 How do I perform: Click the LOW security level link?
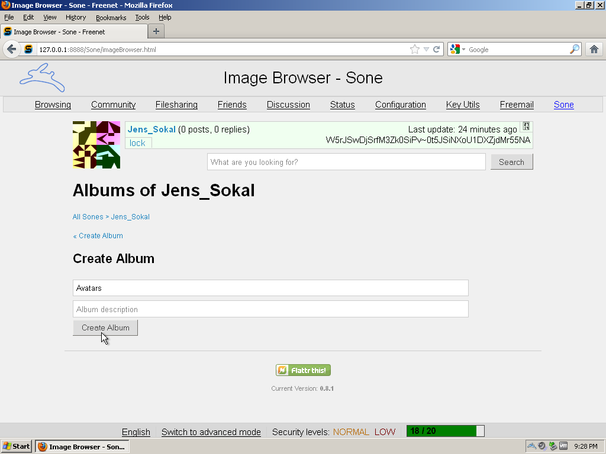coord(385,432)
